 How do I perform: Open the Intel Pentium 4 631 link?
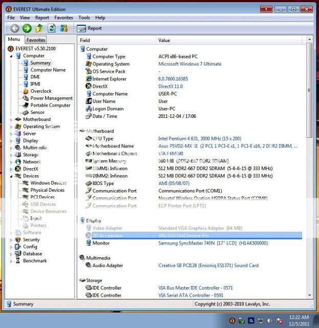(x=200, y=139)
